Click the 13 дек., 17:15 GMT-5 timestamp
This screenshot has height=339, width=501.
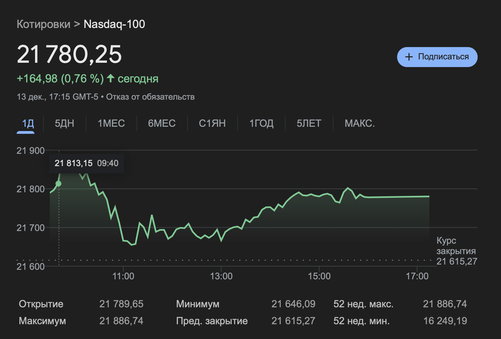click(x=57, y=97)
